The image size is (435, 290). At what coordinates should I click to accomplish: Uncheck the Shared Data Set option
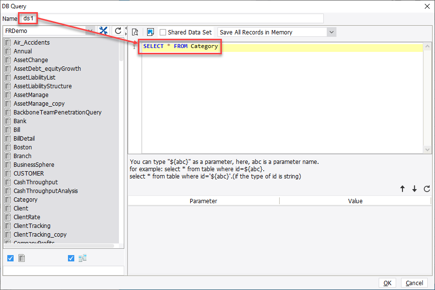tap(163, 31)
